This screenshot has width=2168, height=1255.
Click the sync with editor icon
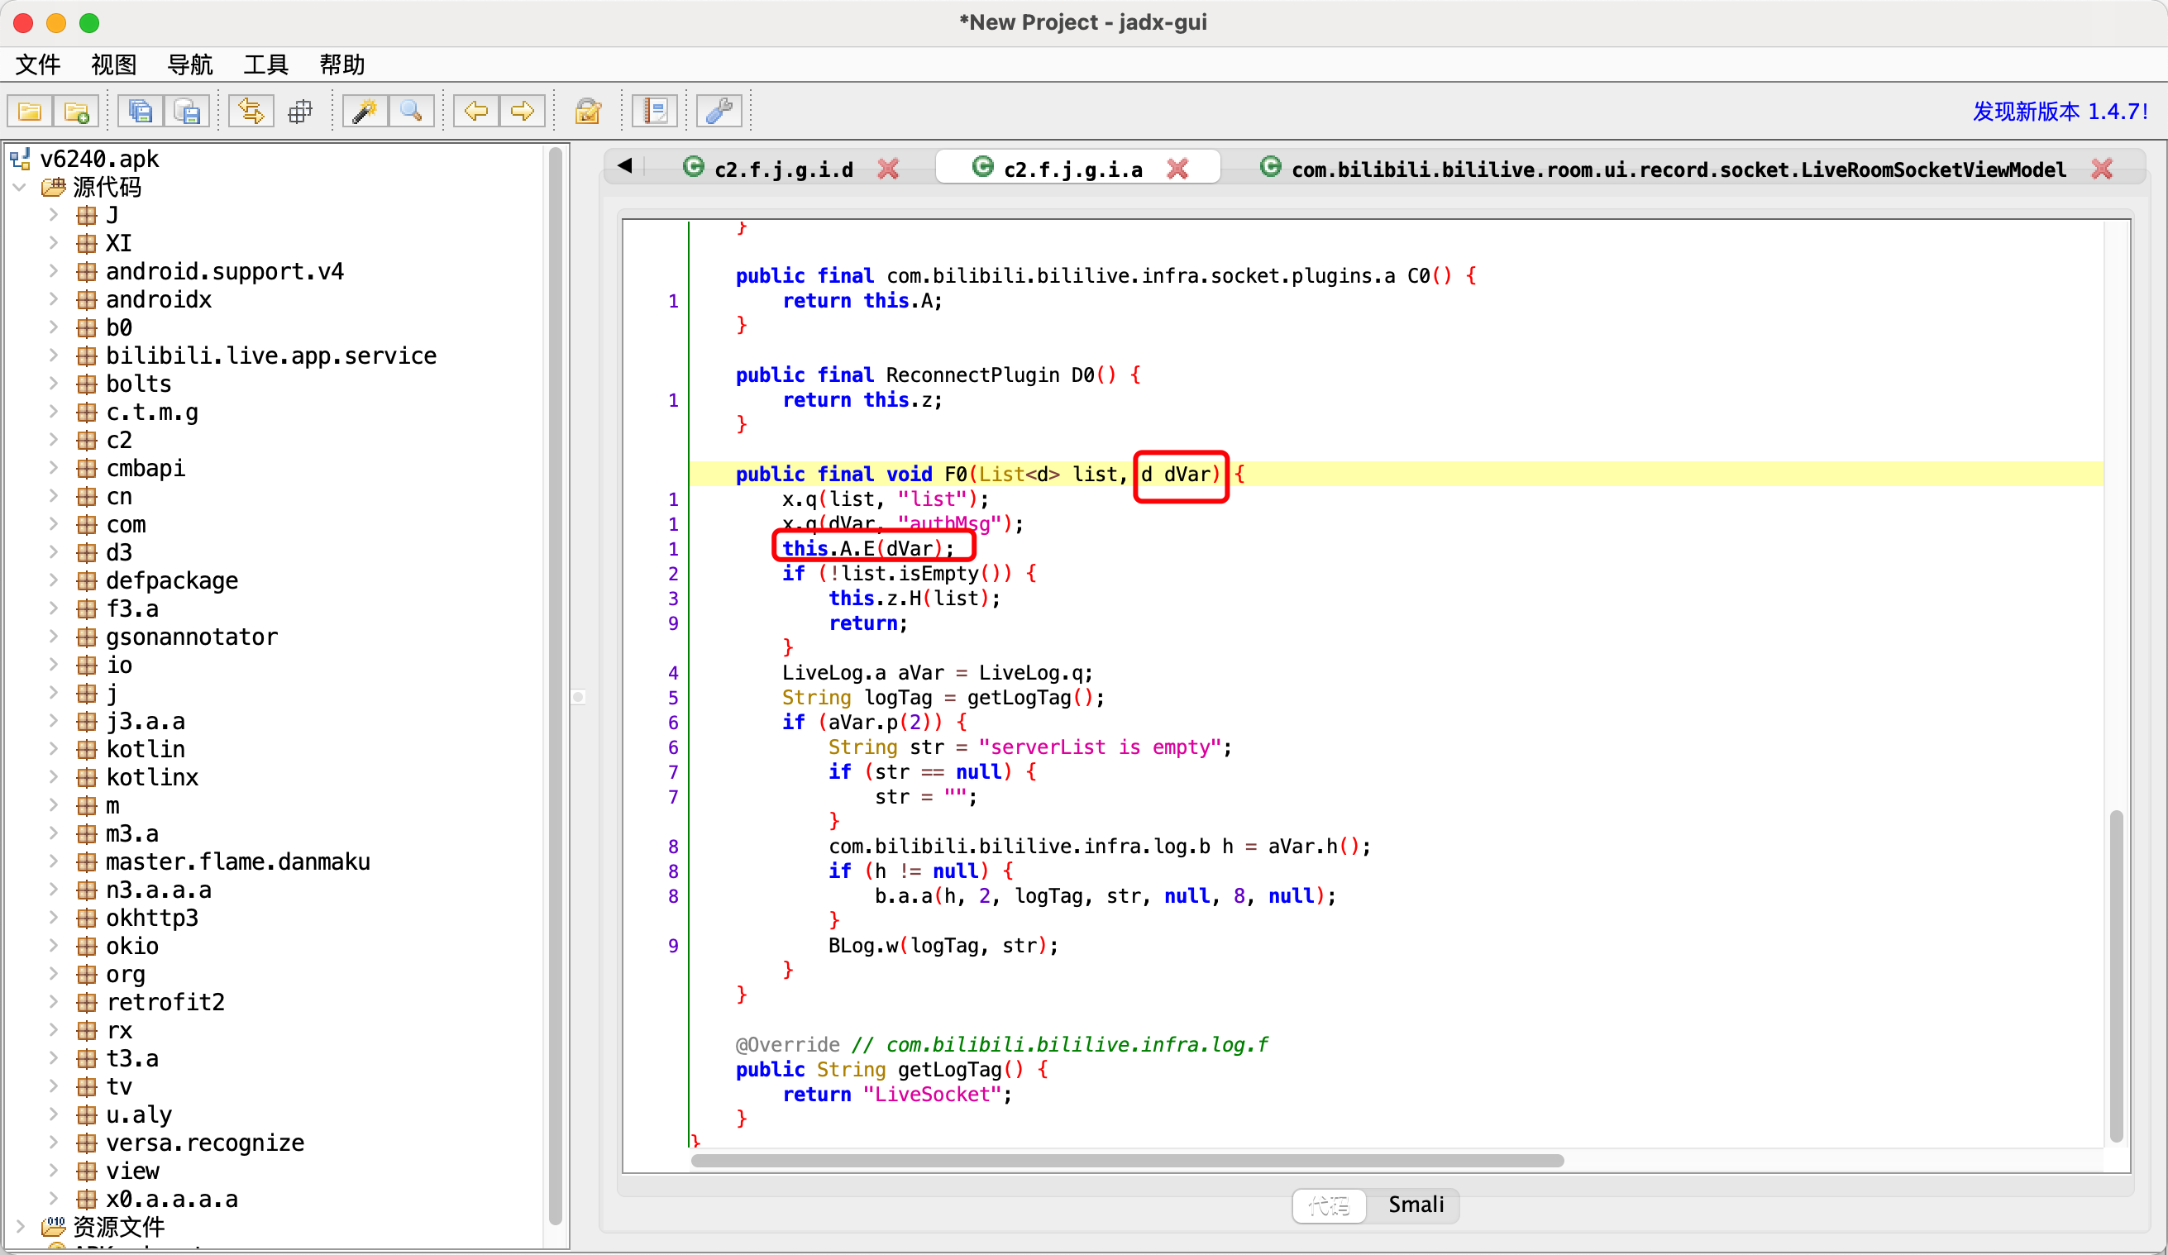pos(251,111)
